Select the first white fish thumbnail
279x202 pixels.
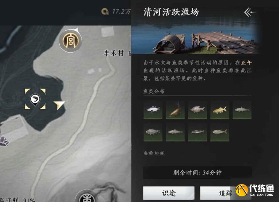[153, 110]
